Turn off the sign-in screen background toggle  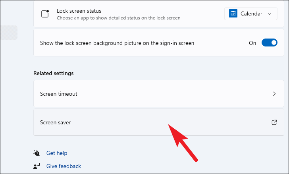click(269, 43)
